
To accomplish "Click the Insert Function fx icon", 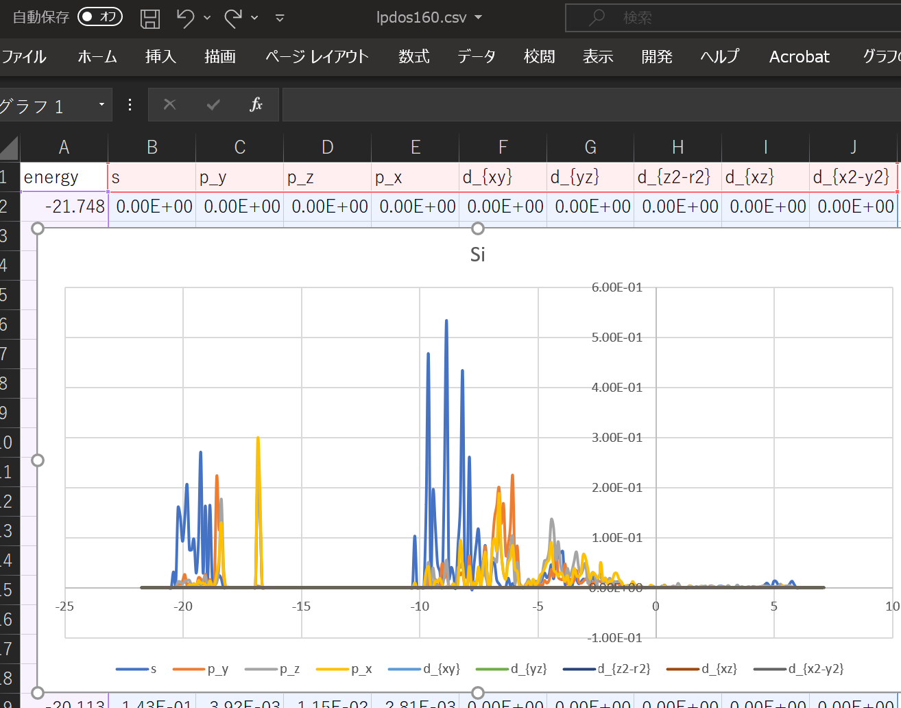I will [256, 105].
